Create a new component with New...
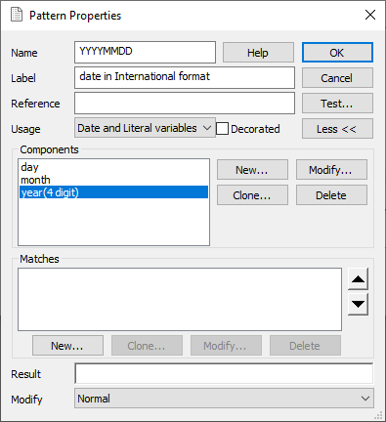Viewport: 386px width, 422px height. coord(252,170)
